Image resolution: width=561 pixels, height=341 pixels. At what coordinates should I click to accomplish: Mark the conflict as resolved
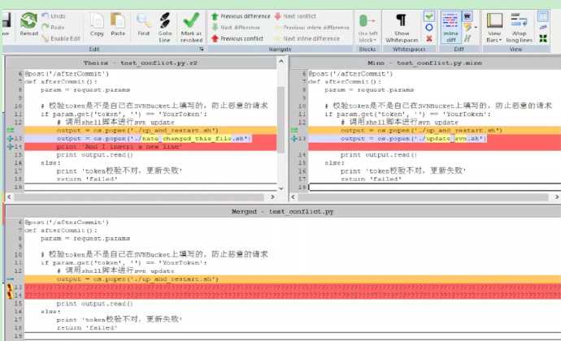[191, 28]
